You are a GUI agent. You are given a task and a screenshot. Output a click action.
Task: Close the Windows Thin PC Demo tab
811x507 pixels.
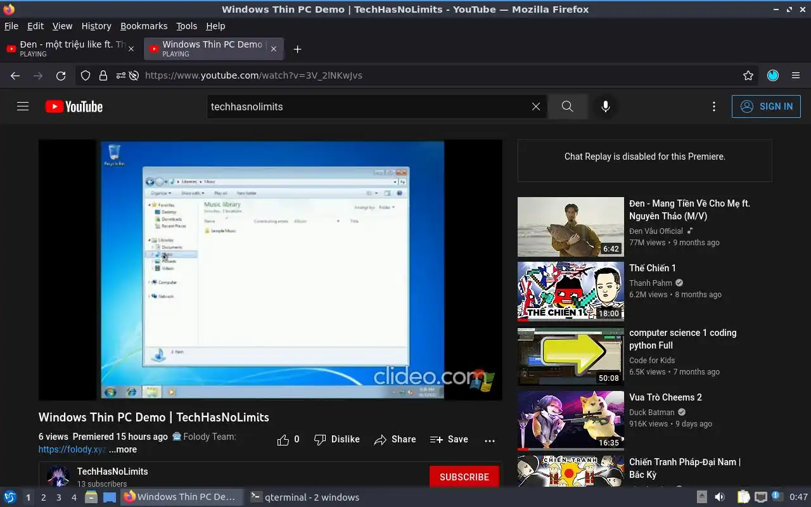point(274,49)
